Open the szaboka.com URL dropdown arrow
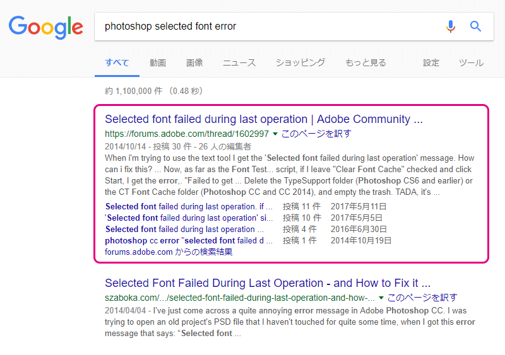505x355 pixels. pyautogui.click(x=381, y=298)
